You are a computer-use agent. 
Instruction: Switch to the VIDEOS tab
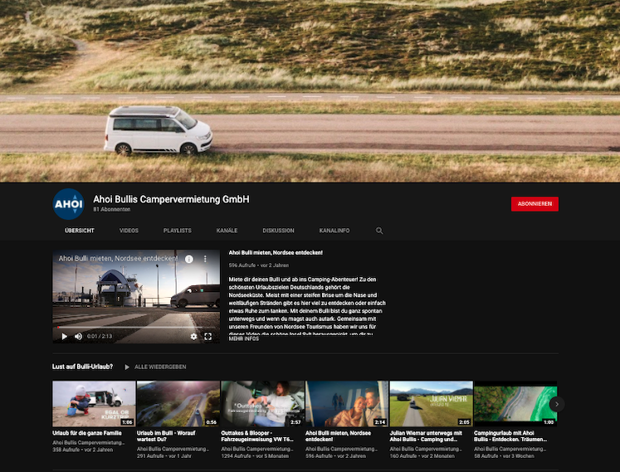[x=129, y=231]
